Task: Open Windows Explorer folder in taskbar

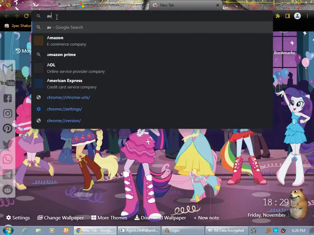Action: pyautogui.click(x=38, y=230)
